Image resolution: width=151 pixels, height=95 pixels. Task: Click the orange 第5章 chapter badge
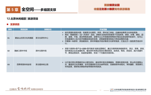pos(13,9)
